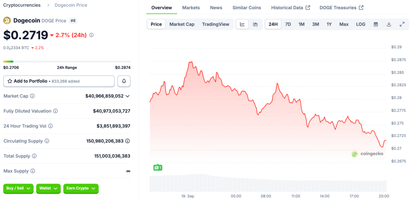This screenshot has height=200, width=410.
Task: Download chart data icon
Action: click(x=389, y=24)
